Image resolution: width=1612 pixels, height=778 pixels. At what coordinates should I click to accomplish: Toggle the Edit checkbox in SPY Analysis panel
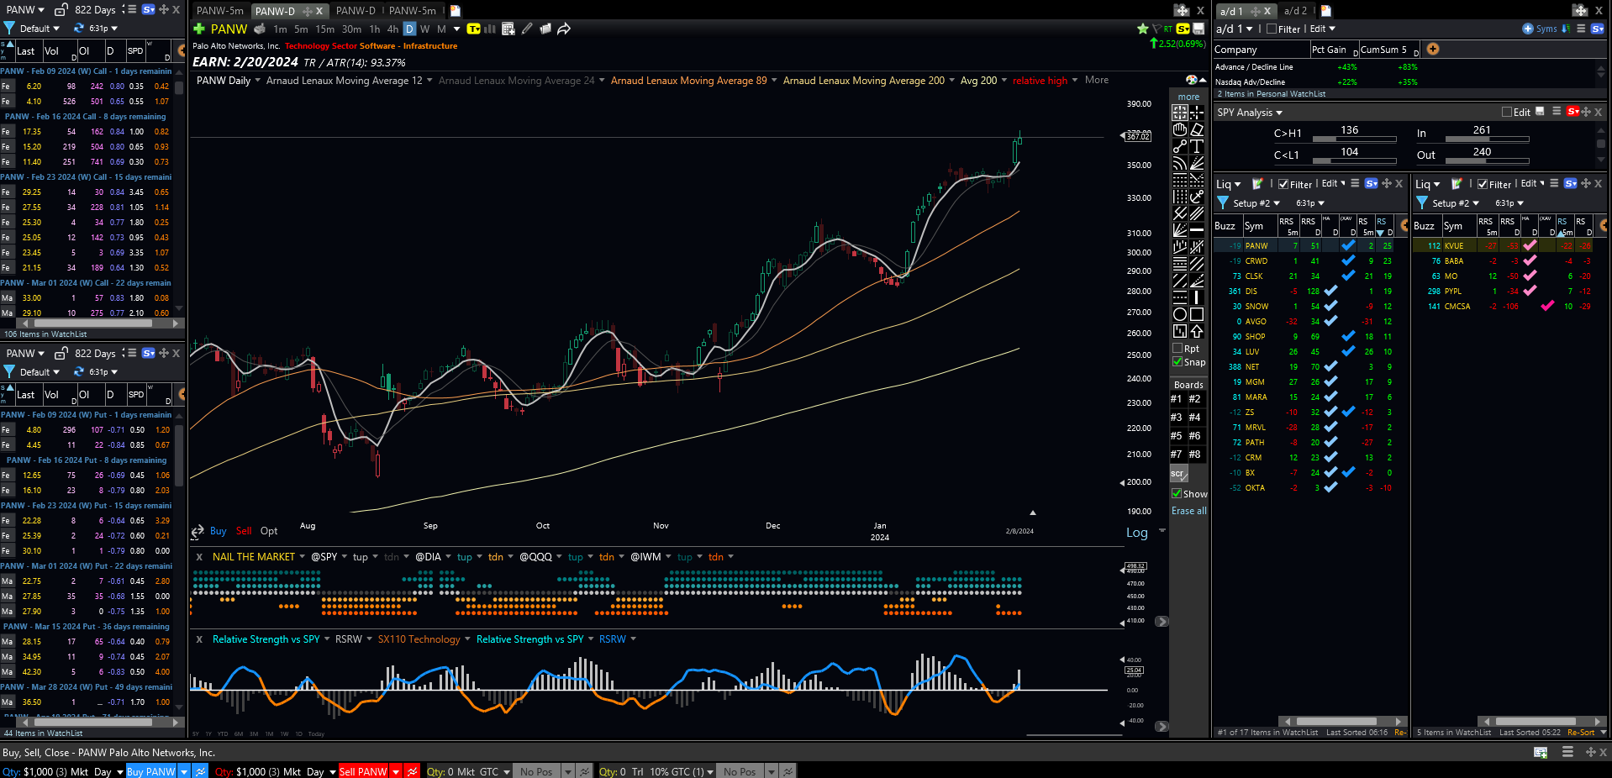click(x=1507, y=112)
